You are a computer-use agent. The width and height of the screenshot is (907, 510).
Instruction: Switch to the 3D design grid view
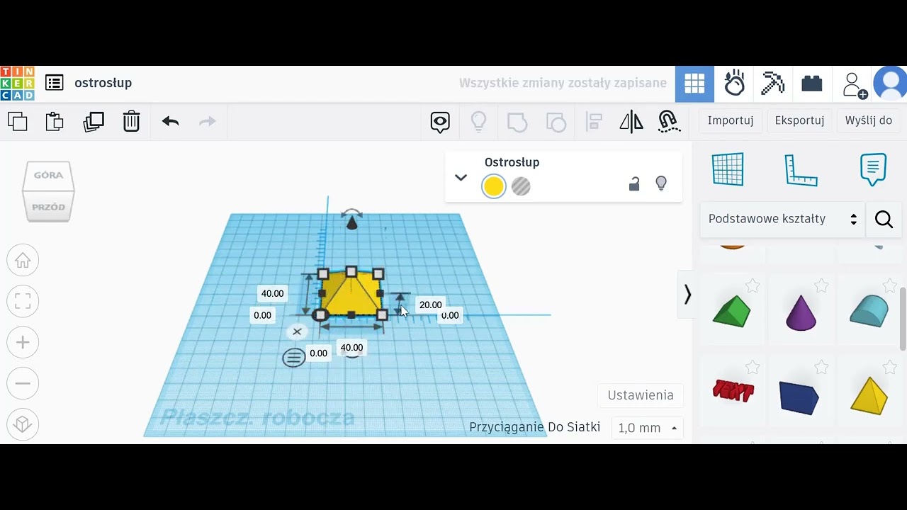(694, 84)
